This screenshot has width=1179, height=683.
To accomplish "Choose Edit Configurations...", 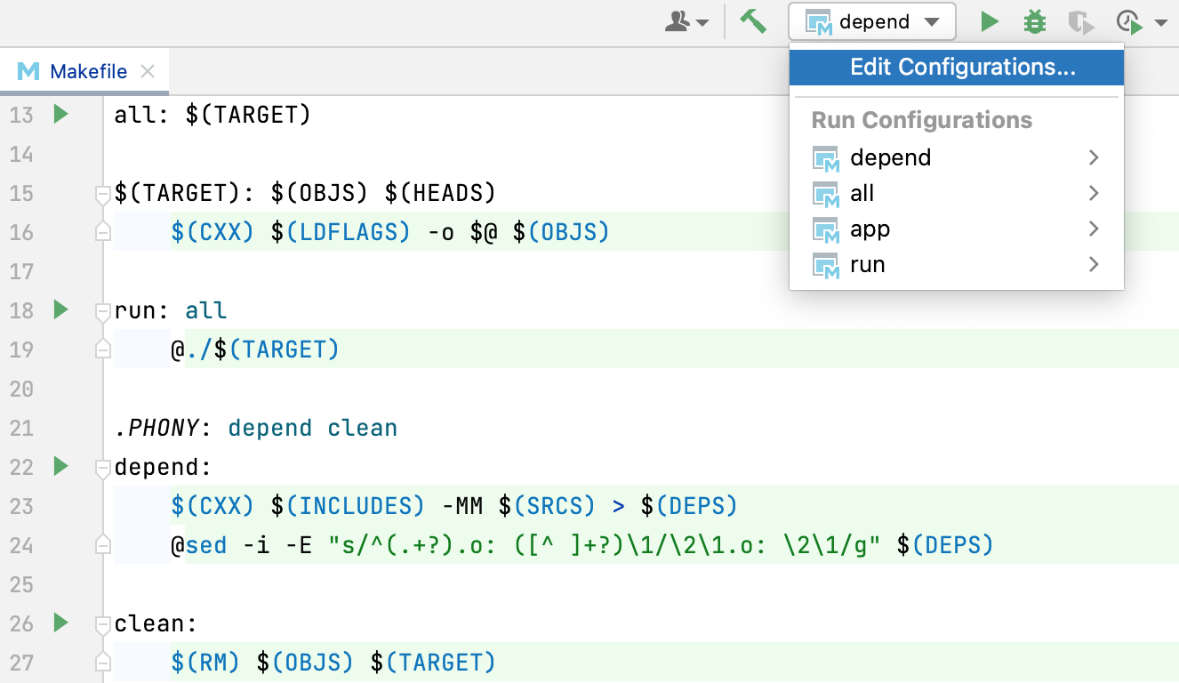I will (957, 67).
